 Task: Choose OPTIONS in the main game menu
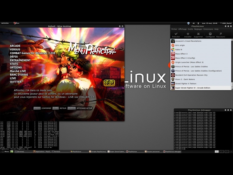[16, 67]
